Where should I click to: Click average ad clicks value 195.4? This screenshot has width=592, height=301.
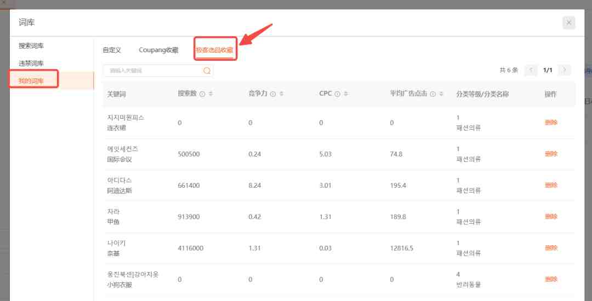click(398, 186)
